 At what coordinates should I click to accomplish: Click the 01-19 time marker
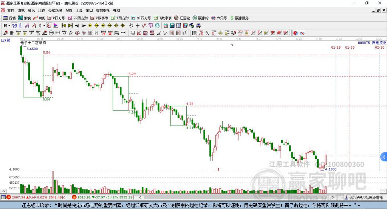tap(336, 47)
